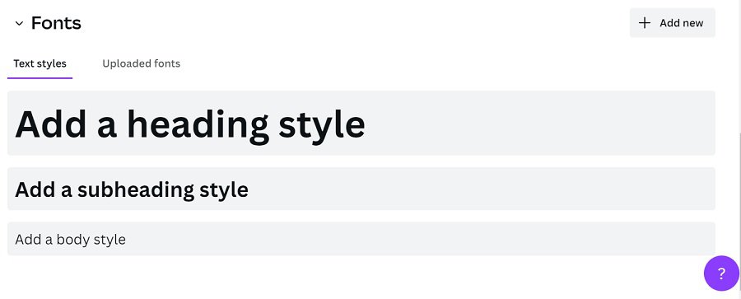
Task: Select the Text styles tab
Action: 40,63
